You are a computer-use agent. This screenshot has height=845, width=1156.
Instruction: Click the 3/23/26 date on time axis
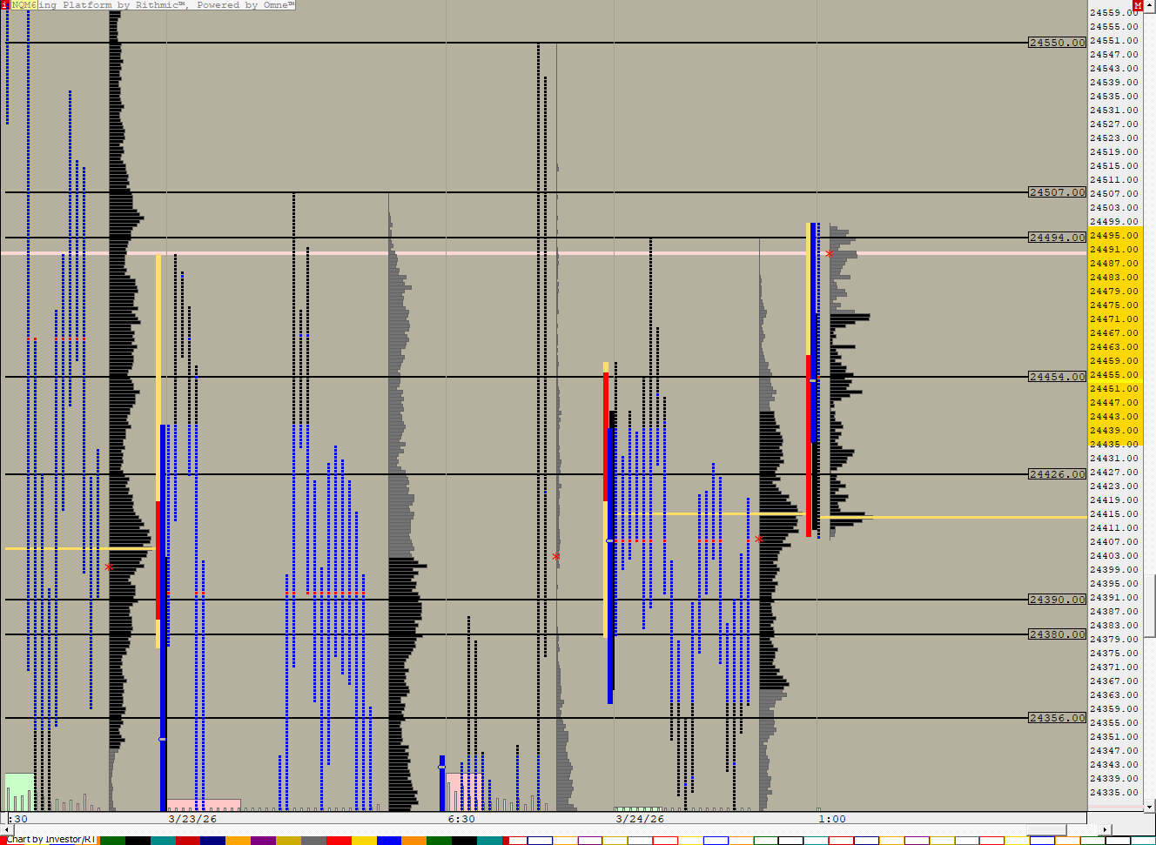pyautogui.click(x=192, y=819)
